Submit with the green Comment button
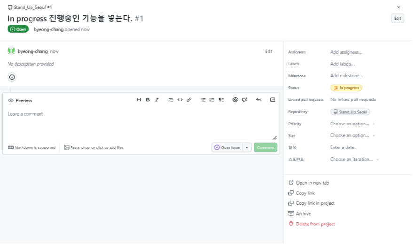Screen dimensions: 413x247 pos(266,148)
